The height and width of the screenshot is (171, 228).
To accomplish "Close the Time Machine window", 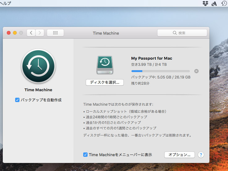I will click(9, 33).
